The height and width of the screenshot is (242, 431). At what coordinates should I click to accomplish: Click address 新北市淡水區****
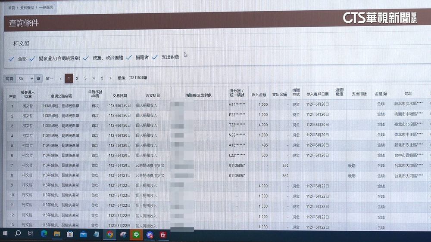point(408,104)
